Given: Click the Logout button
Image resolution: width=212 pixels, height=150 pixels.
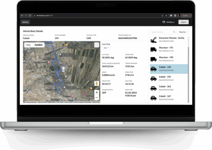Looking at the screenshot, I should coord(183,22).
